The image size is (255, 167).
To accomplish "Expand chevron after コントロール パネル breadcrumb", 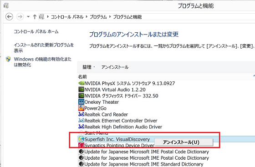I will (87, 16).
